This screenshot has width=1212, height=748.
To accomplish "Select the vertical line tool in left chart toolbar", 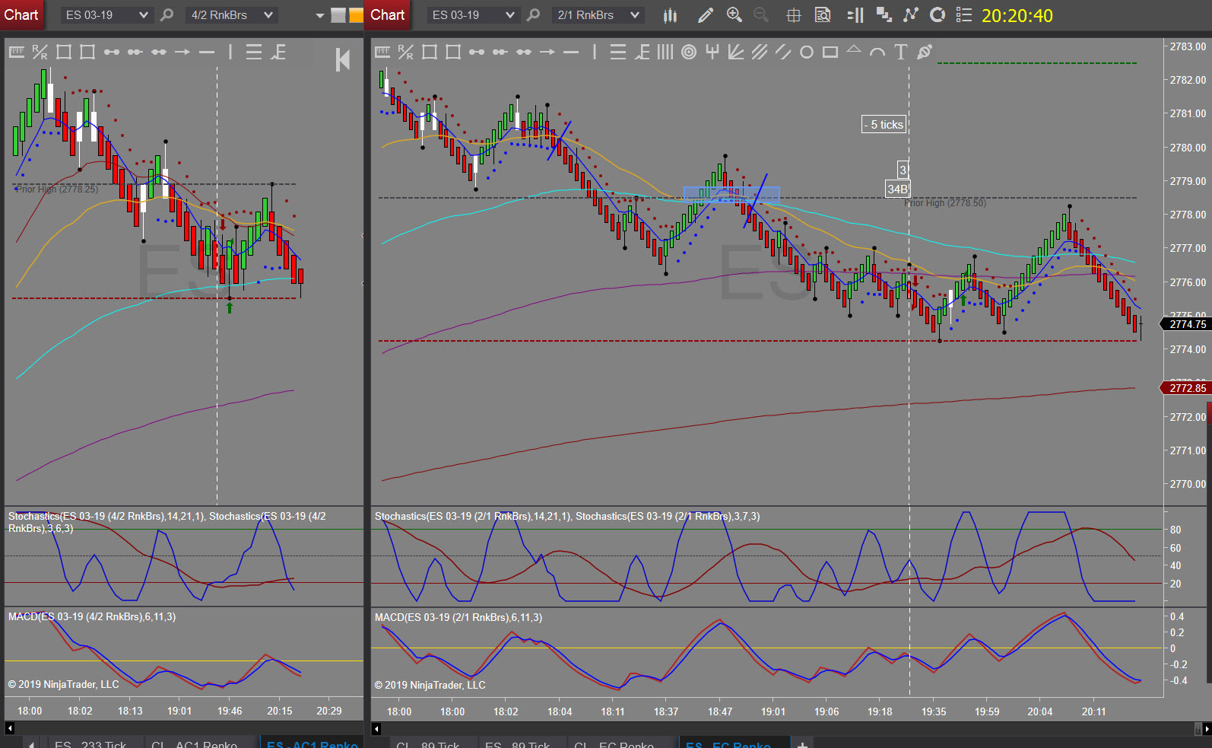I will 230,52.
